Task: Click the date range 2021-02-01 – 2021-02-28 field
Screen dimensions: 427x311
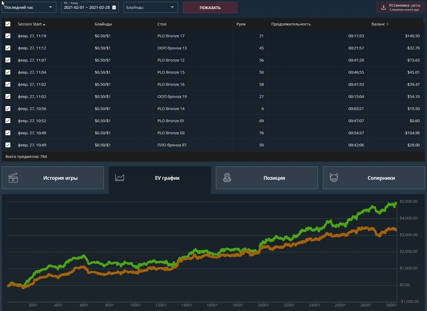Action: (90, 7)
